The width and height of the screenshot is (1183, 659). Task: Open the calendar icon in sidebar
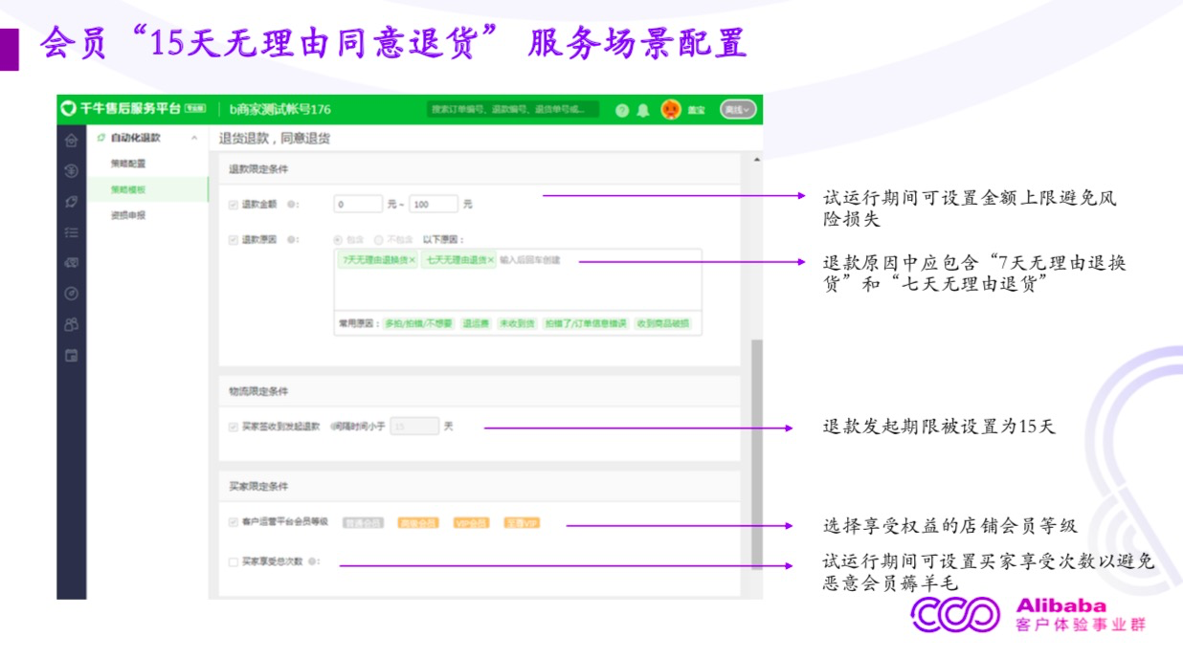point(71,356)
